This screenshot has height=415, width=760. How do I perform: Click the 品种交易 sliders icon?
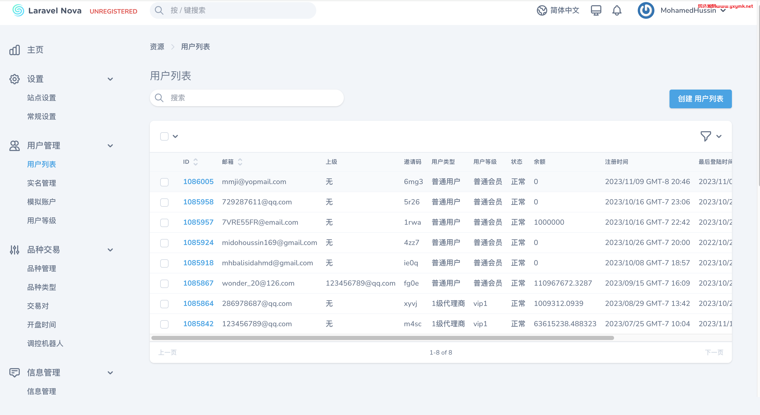pos(15,250)
